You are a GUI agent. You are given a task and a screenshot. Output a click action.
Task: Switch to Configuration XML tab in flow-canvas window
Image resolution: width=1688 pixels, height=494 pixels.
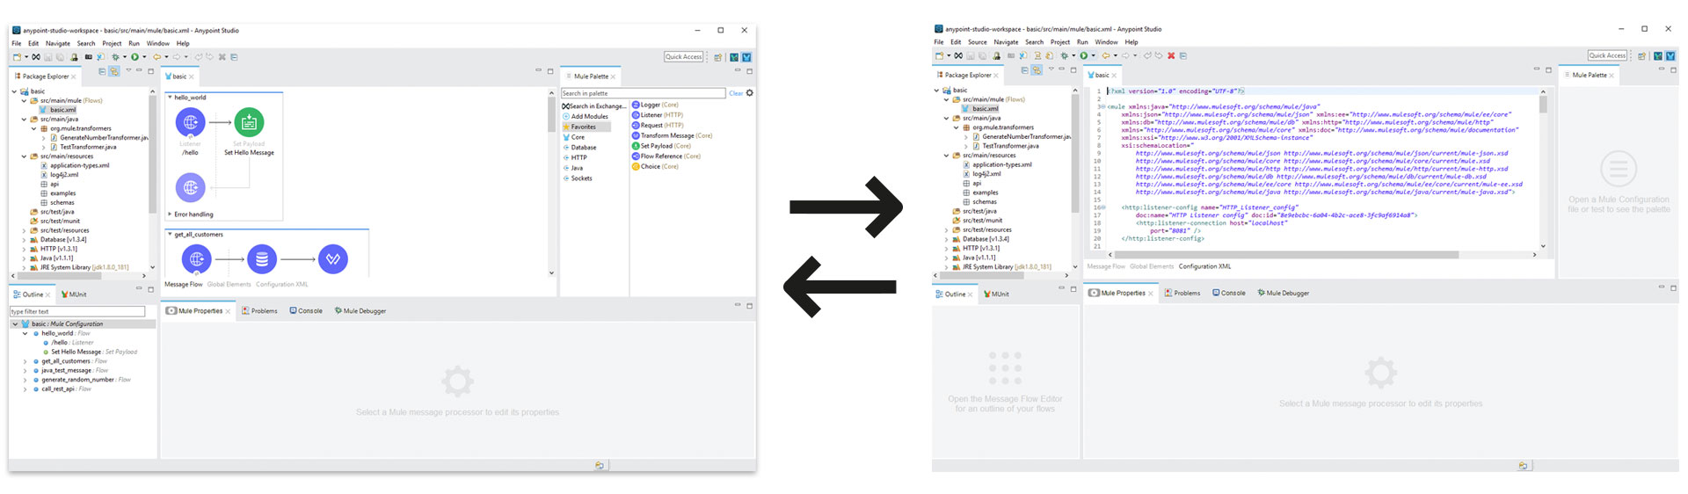coord(282,285)
